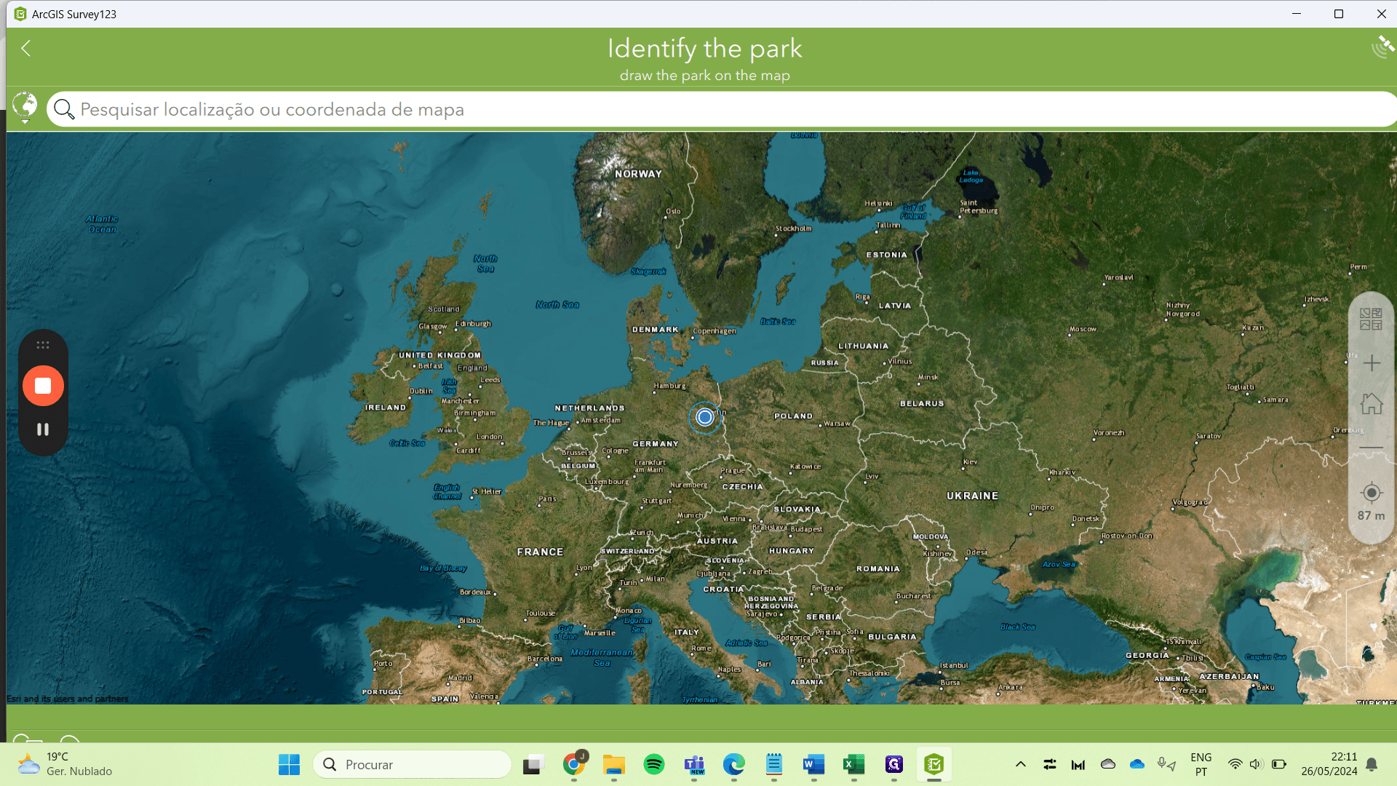Click the 87 m accuracy label

[x=1371, y=515]
